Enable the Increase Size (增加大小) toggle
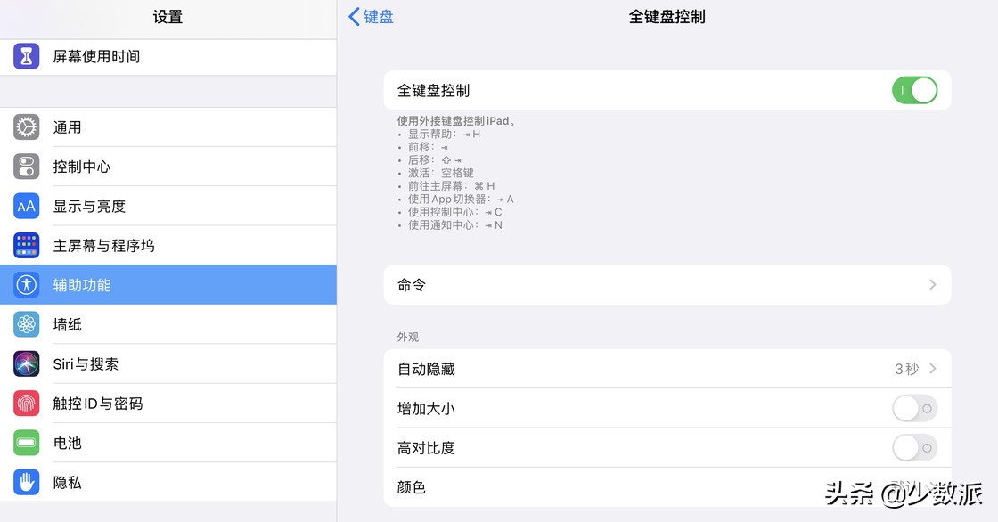The height and width of the screenshot is (522, 998). (913, 408)
